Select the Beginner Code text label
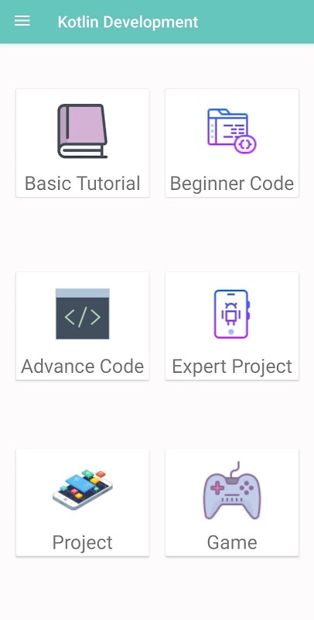This screenshot has width=314, height=620. (x=232, y=184)
